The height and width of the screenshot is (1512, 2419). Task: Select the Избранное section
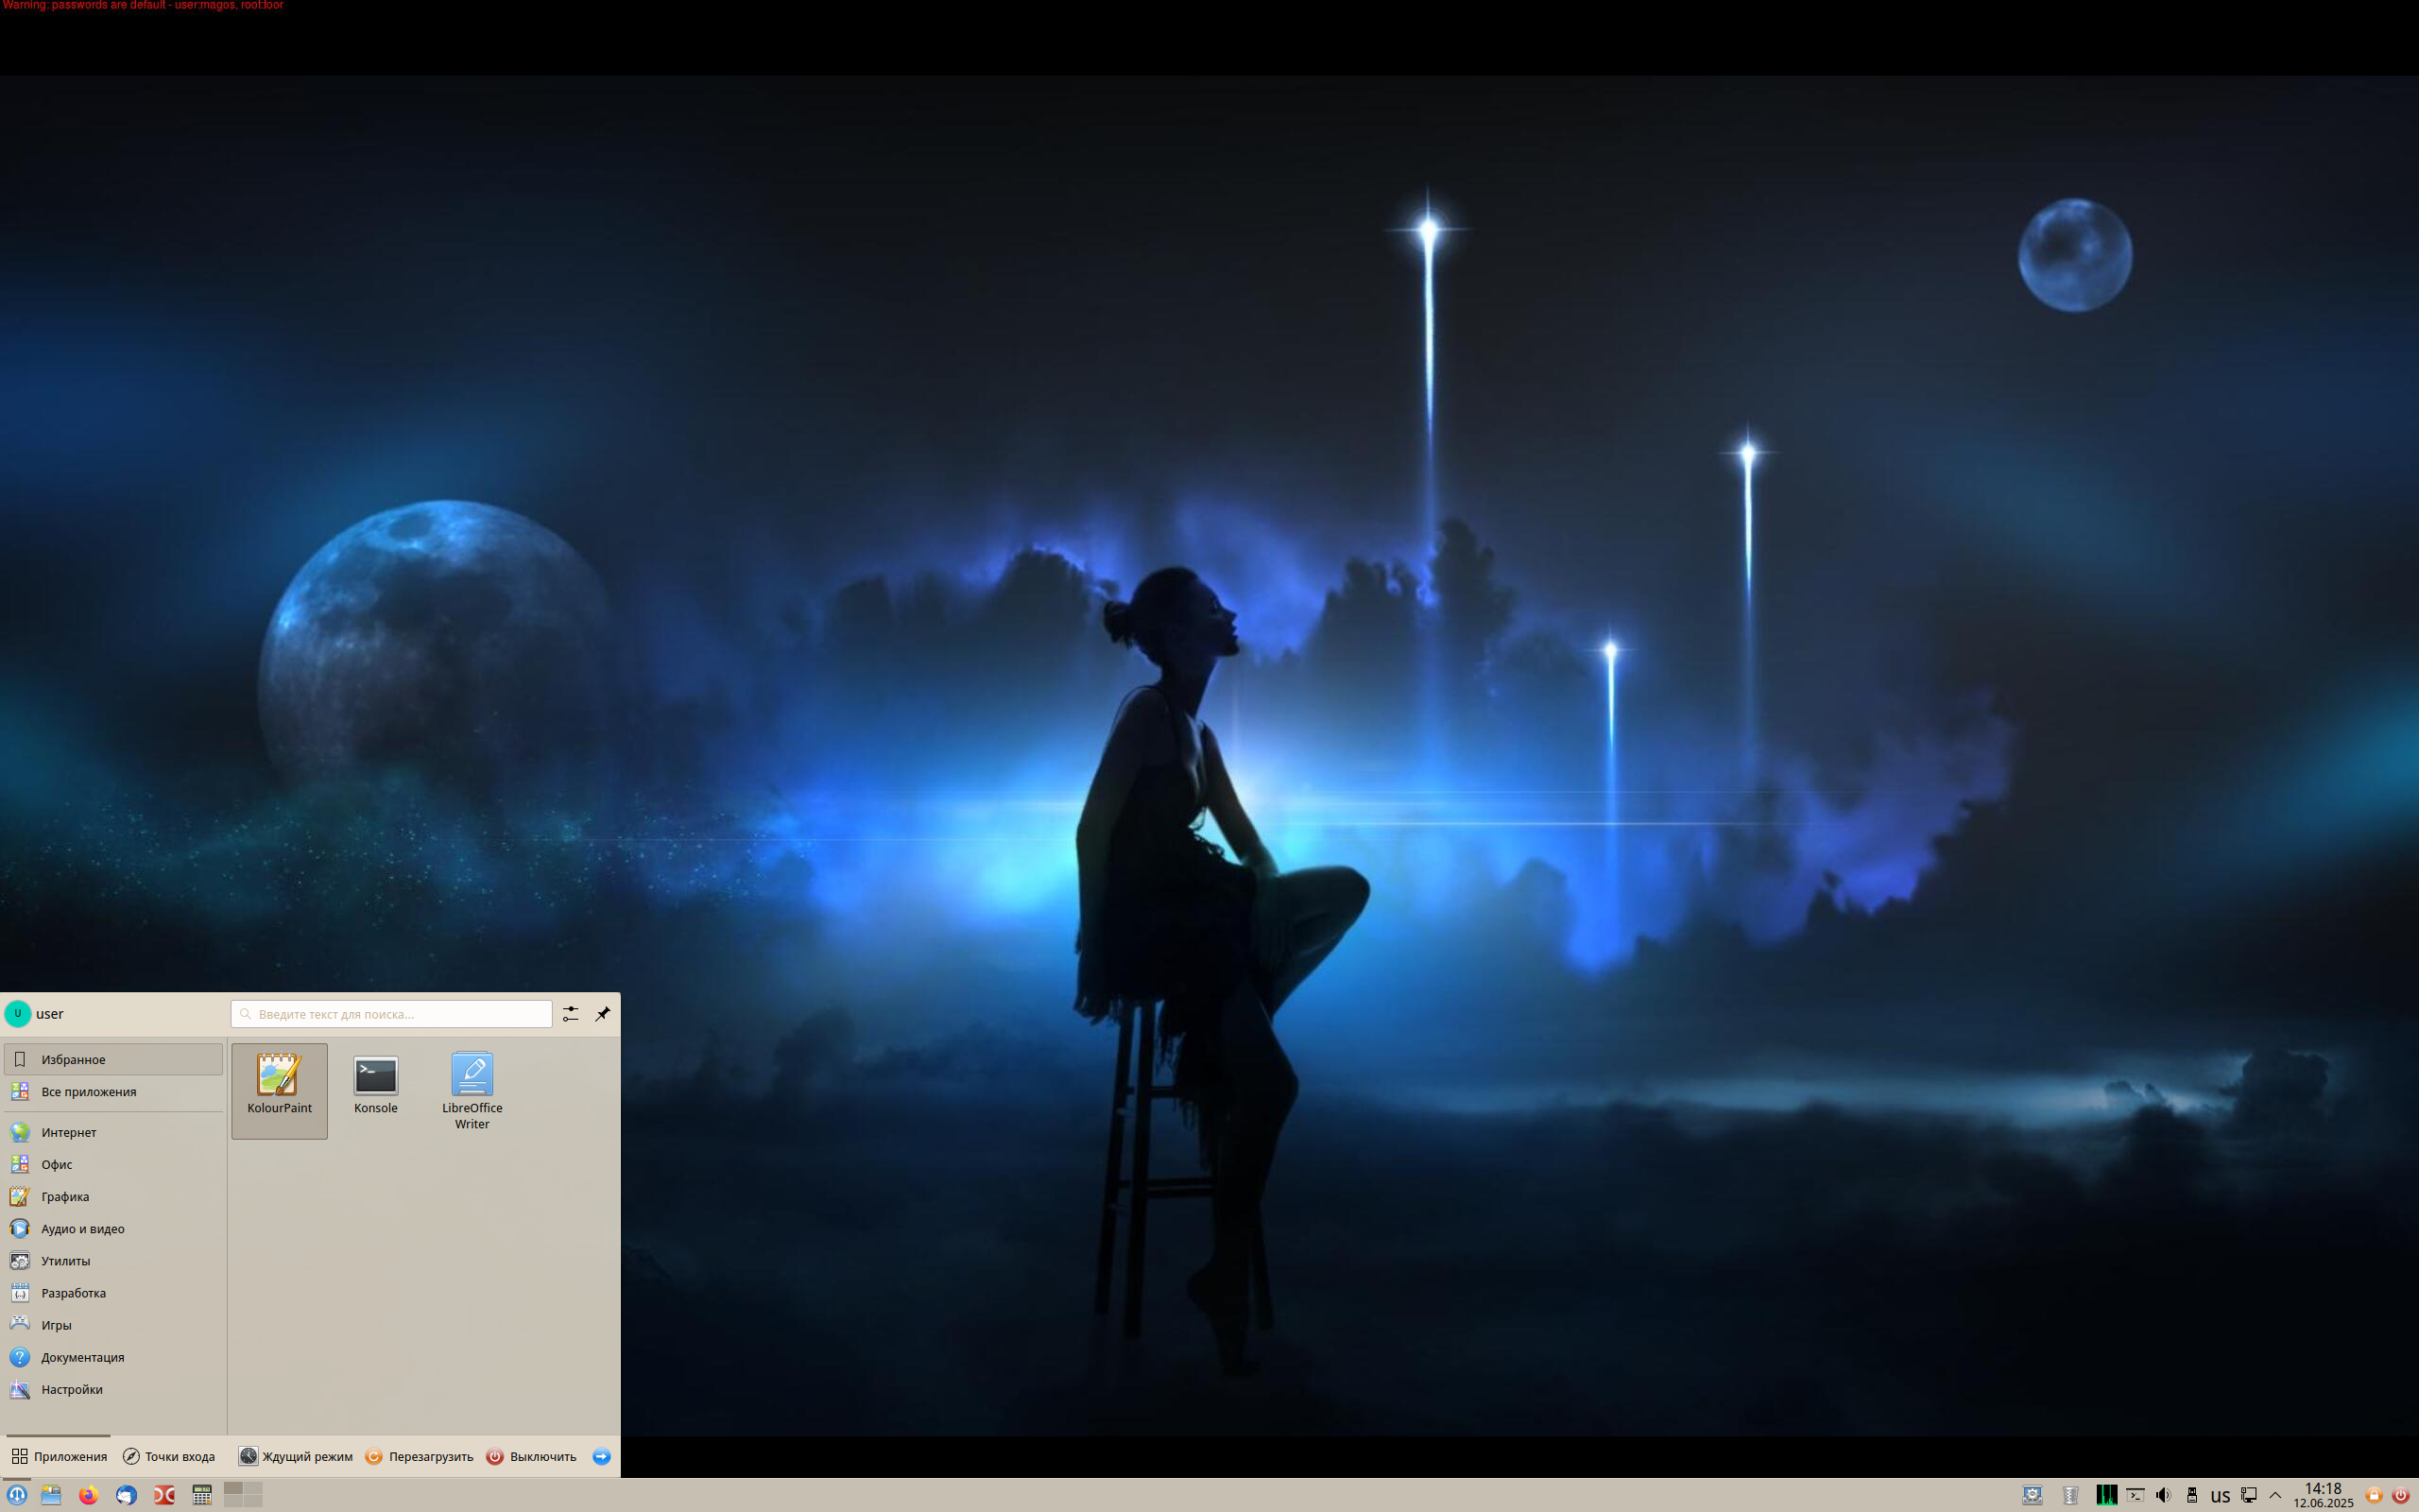tap(113, 1059)
